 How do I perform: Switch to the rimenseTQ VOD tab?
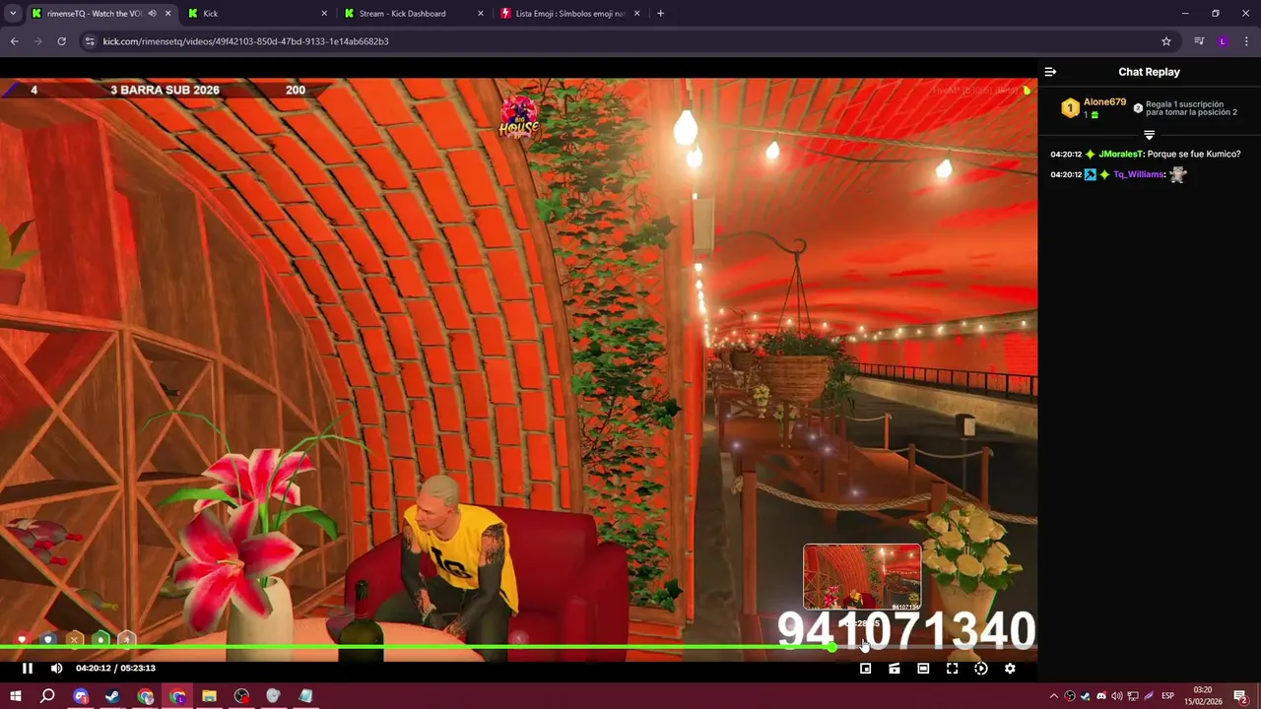click(x=94, y=14)
